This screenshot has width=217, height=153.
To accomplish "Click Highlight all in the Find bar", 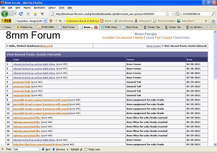I will click(x=74, y=149).
